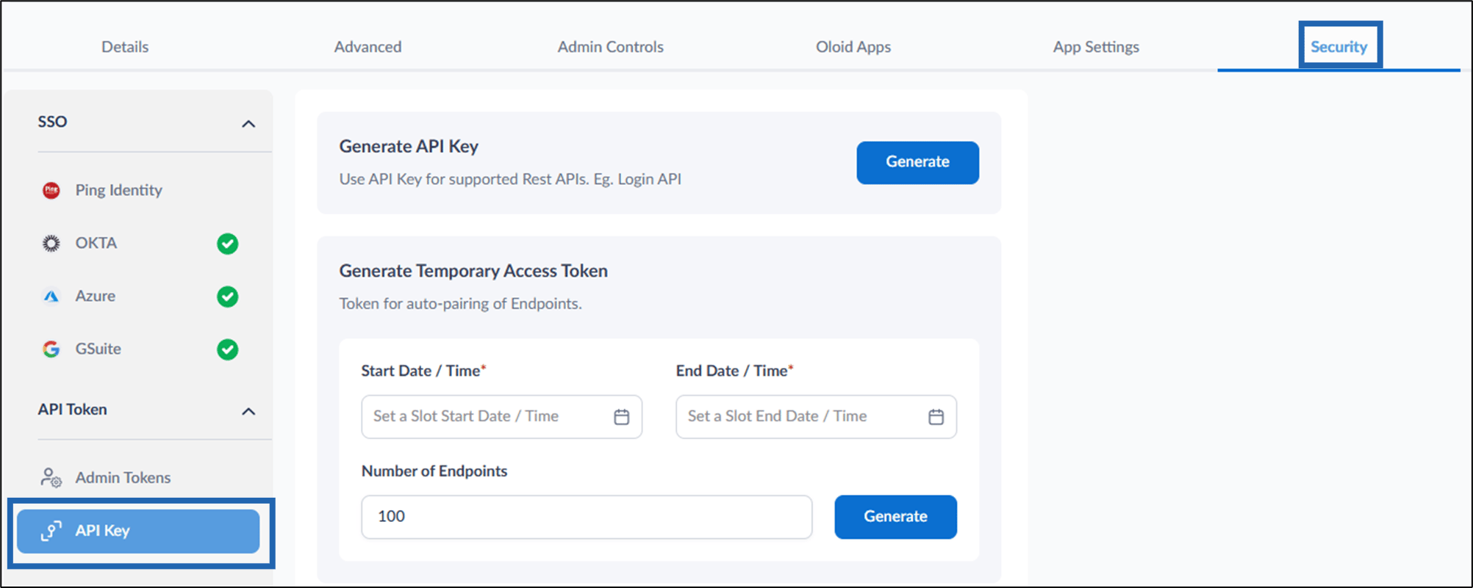The image size is (1473, 588).
Task: Select the Security tab
Action: point(1339,47)
